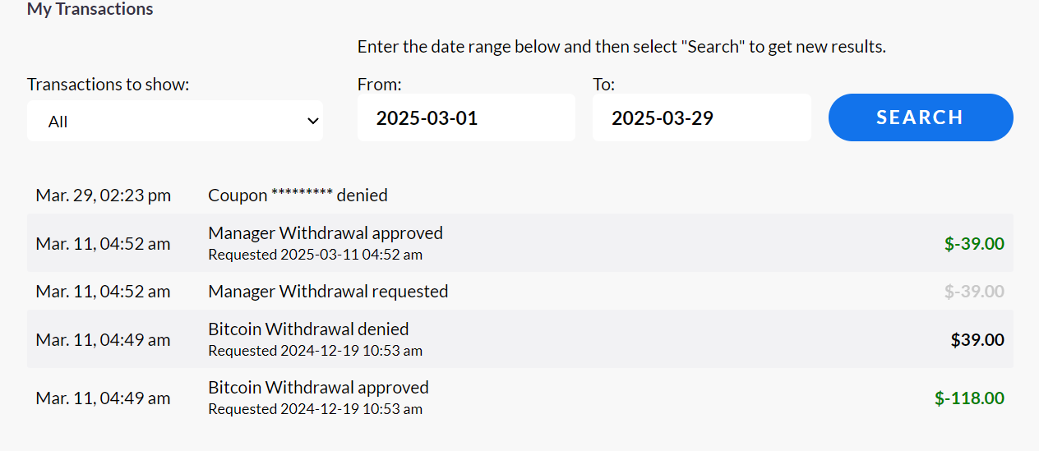Click the green $-118.00 amount
Screen dimensions: 1039x451
tap(969, 398)
